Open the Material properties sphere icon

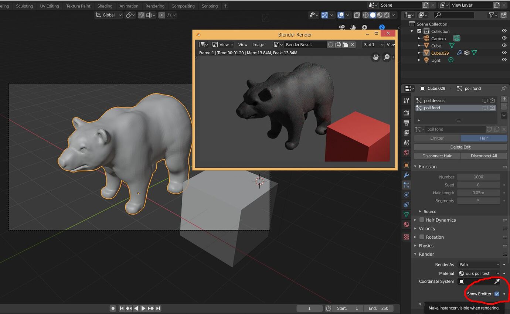pos(406,224)
